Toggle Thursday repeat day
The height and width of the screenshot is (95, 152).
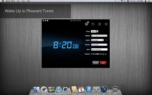point(99,36)
